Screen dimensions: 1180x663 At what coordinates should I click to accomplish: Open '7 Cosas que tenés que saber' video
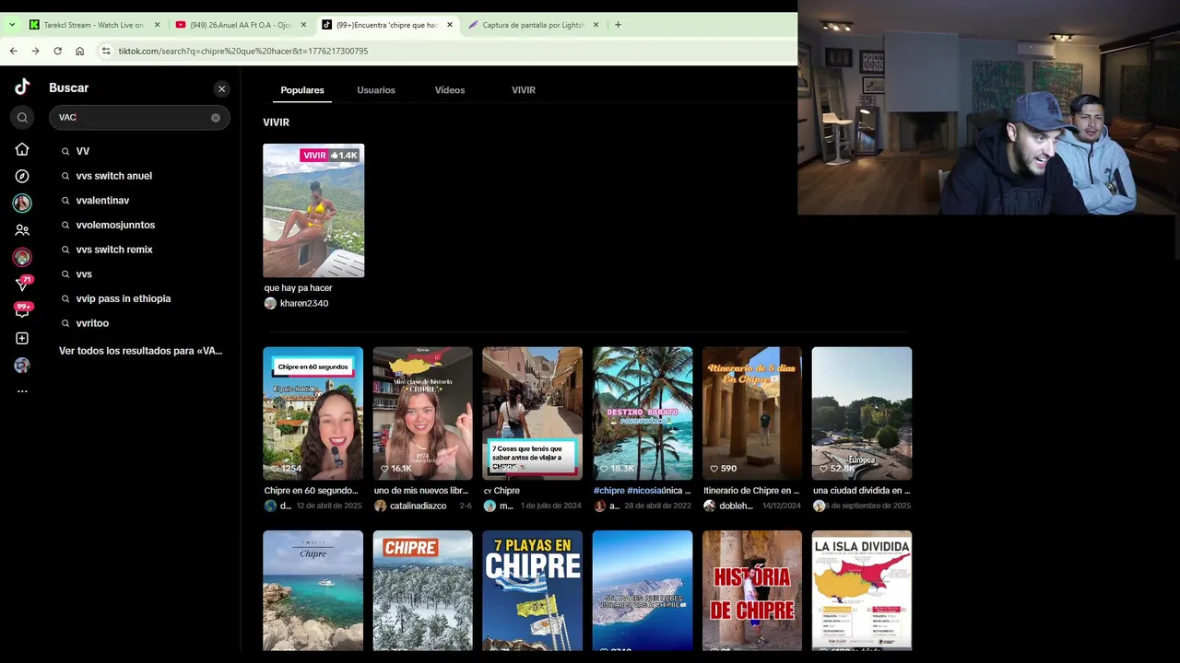tap(532, 413)
